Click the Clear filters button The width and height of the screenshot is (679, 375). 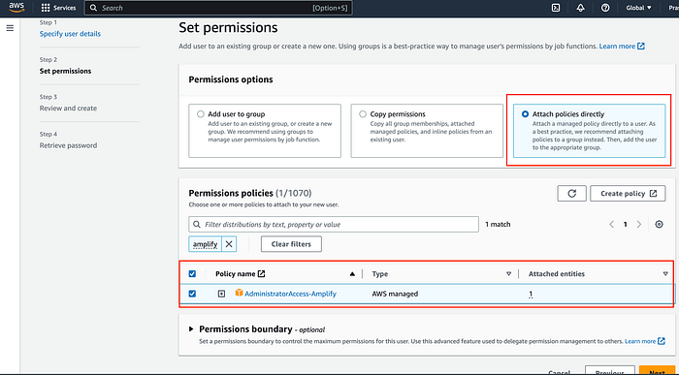click(x=291, y=244)
